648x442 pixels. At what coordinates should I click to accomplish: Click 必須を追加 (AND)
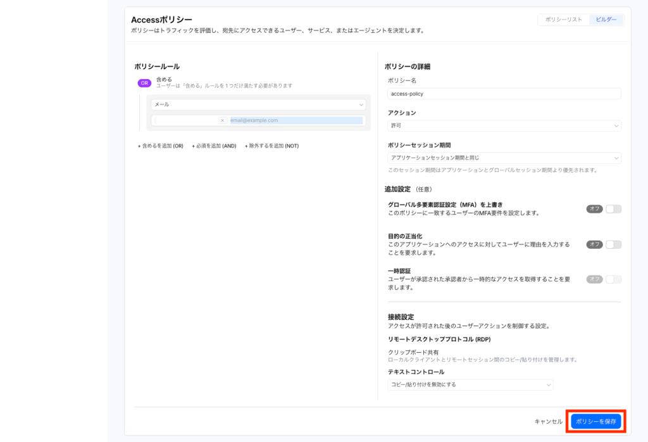[214, 146]
